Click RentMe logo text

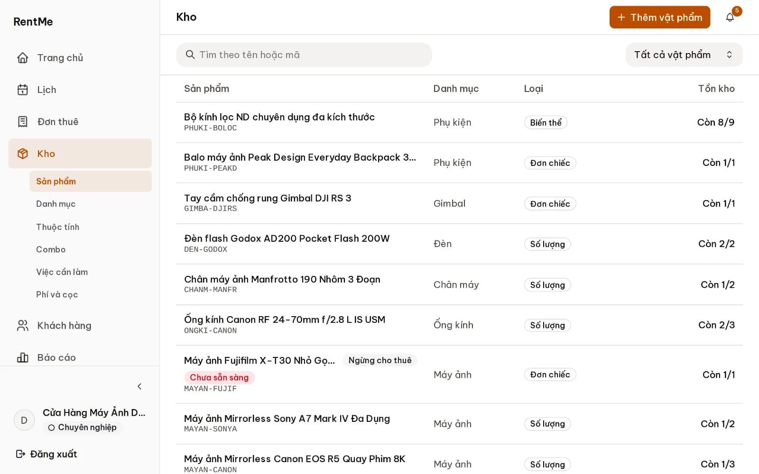click(x=33, y=22)
